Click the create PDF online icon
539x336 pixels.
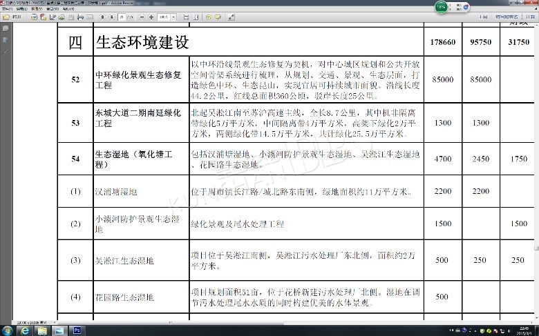click(34, 17)
